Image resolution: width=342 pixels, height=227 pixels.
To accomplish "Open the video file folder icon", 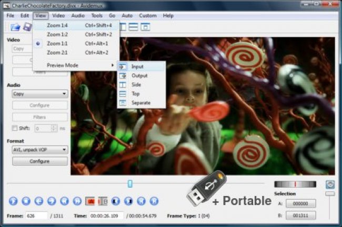I will 15,27.
